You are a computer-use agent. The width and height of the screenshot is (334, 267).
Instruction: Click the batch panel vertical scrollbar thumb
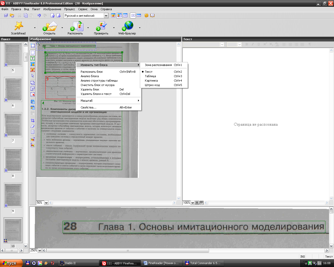26,57
